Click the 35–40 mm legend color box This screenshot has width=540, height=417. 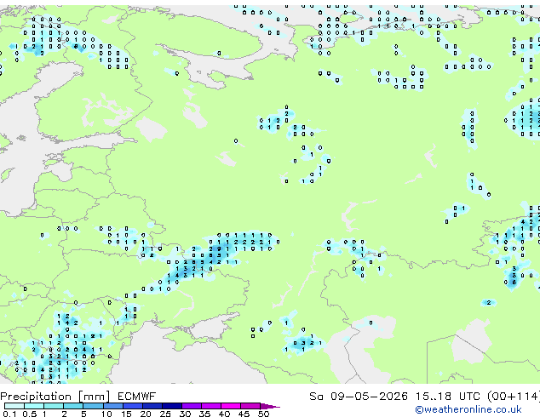[210, 406]
